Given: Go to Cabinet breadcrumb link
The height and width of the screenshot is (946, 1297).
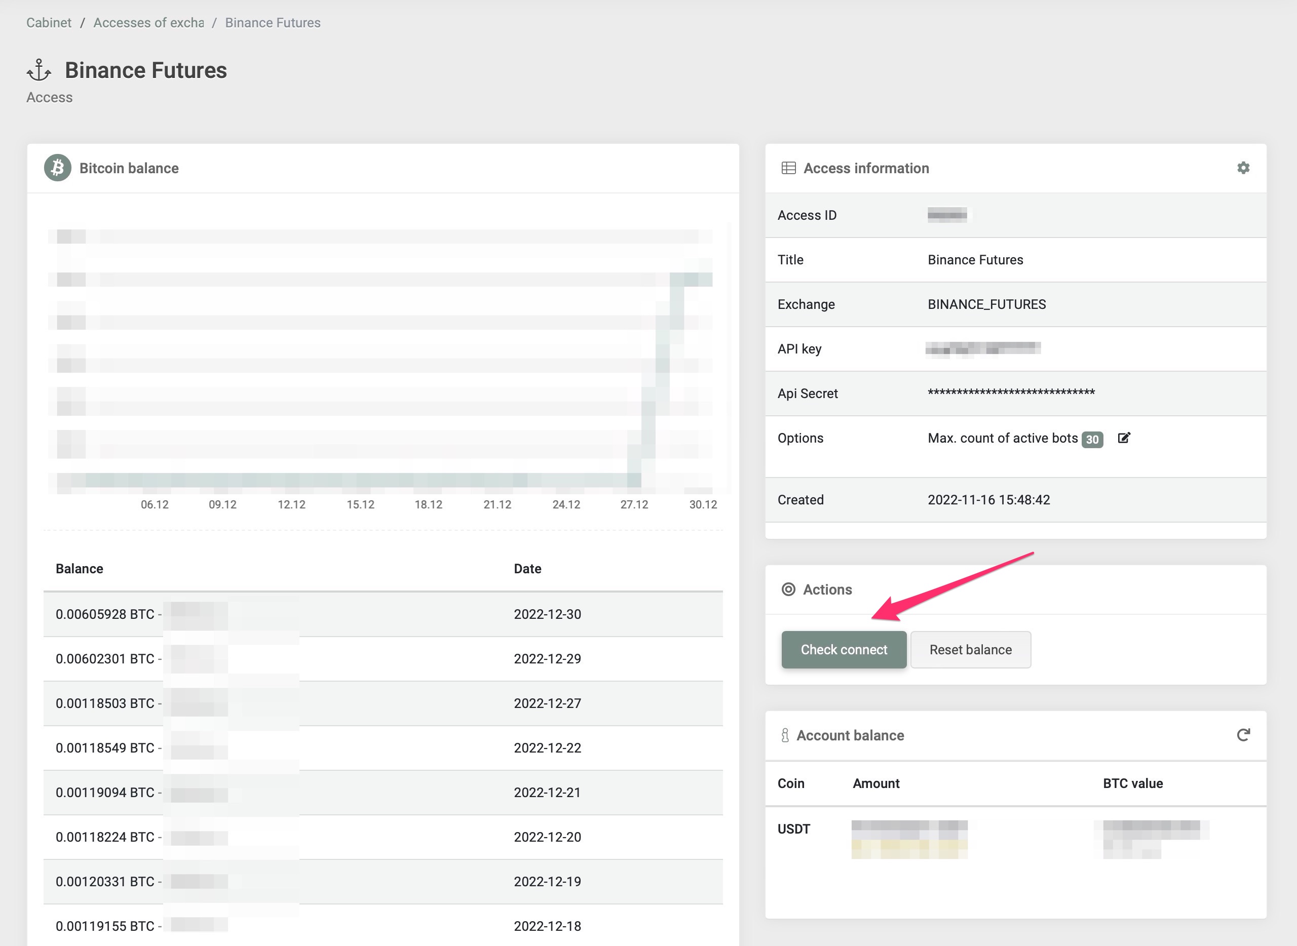Looking at the screenshot, I should 49,22.
